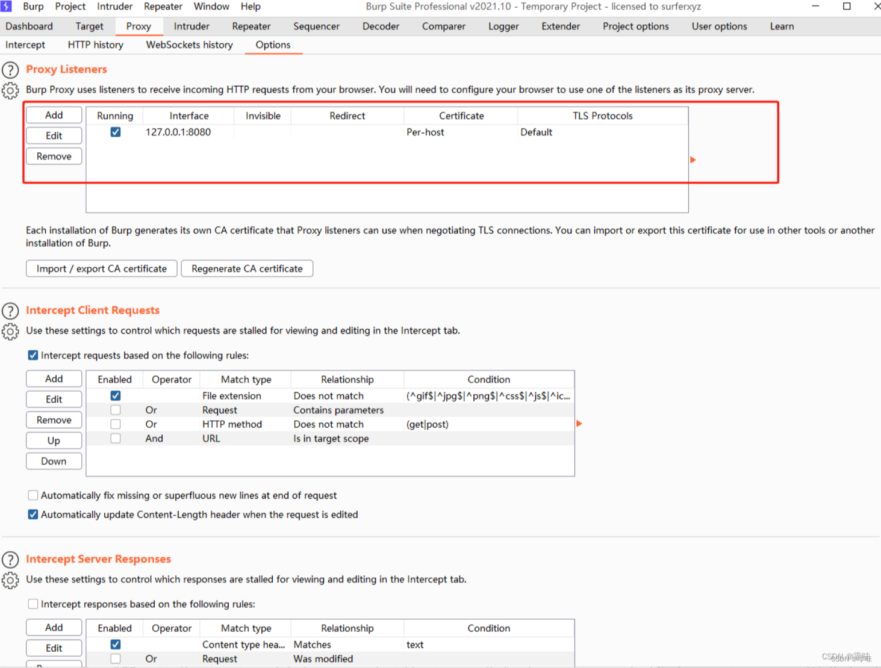Enable 'Intercept responses based on the following rules'
Viewport: 881px width, 668px height.
[33, 604]
